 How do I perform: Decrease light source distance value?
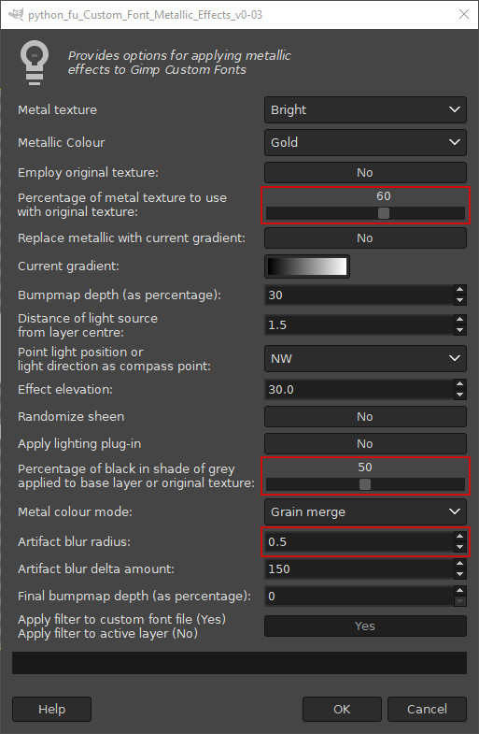pos(460,330)
